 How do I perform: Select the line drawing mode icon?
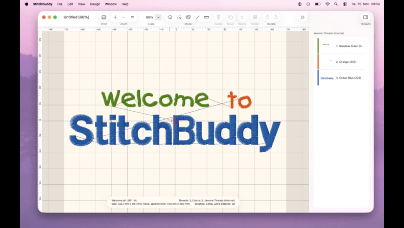tap(197, 17)
